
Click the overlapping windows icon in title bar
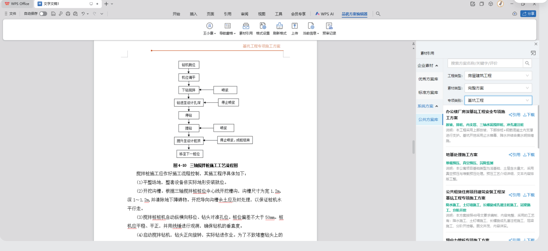point(482,4)
